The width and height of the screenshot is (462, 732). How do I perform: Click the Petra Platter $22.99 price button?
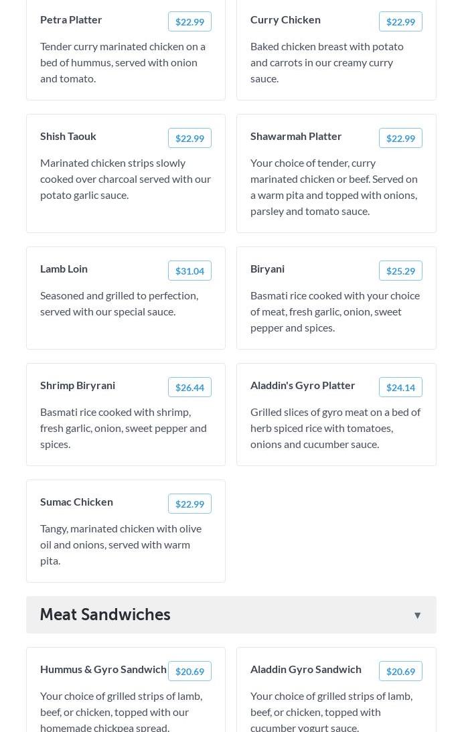pyautogui.click(x=189, y=21)
